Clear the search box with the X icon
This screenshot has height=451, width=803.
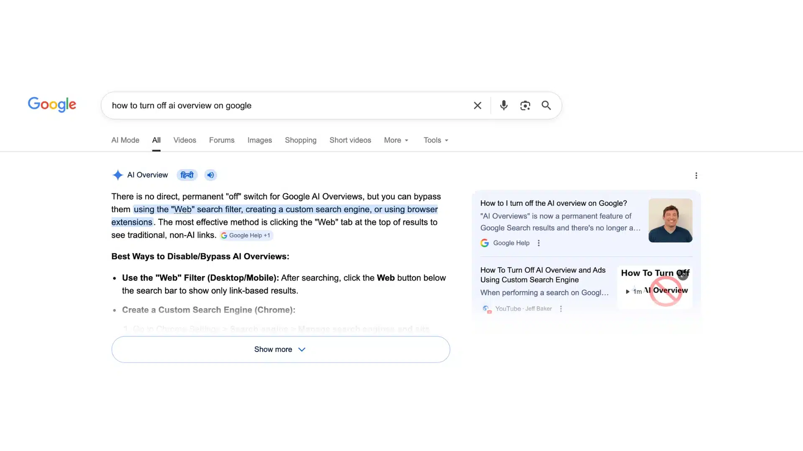pyautogui.click(x=477, y=106)
